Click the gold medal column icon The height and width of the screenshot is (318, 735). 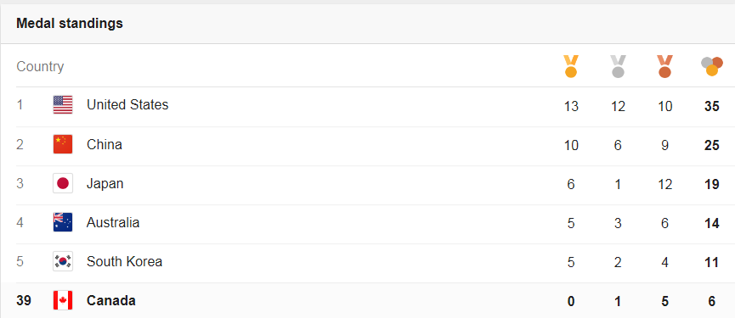click(571, 66)
